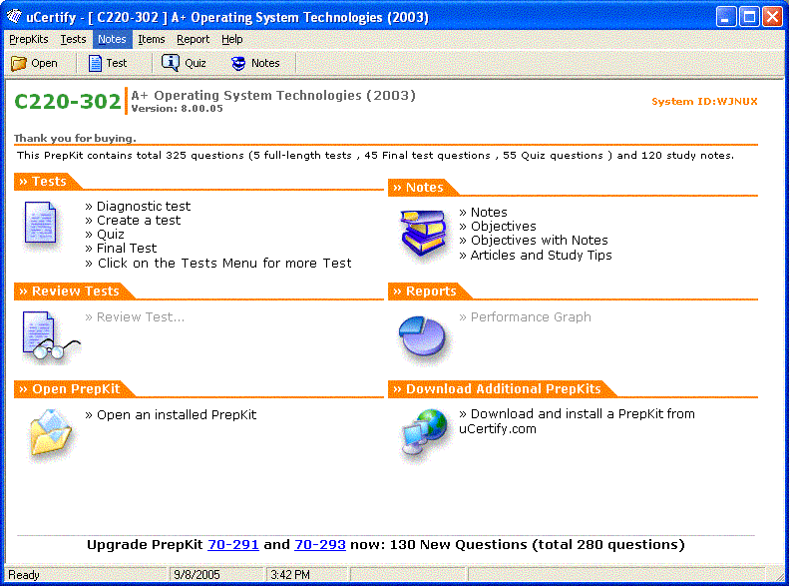
Task: Open the Tests menu
Action: (x=73, y=39)
